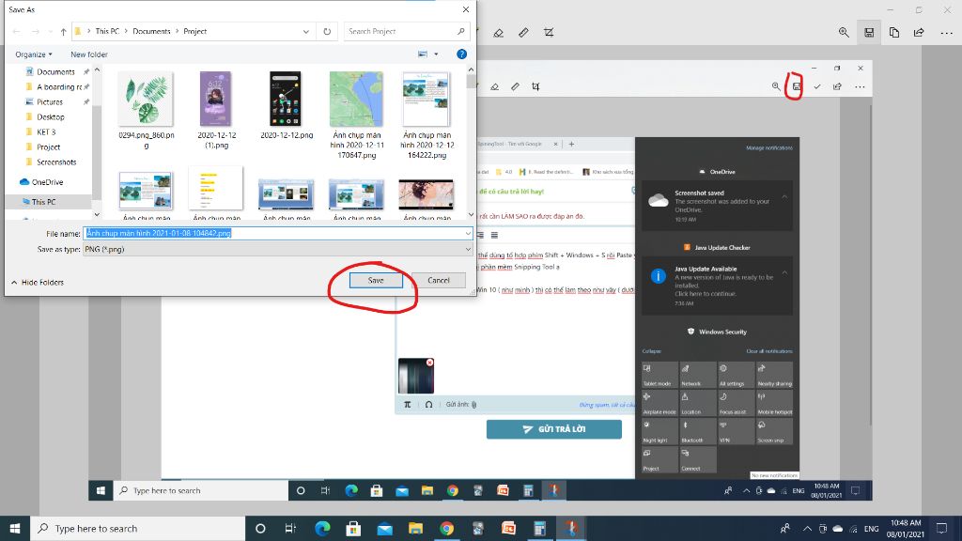Click Documents in address breadcrumb
This screenshot has height=541, width=962.
point(151,31)
